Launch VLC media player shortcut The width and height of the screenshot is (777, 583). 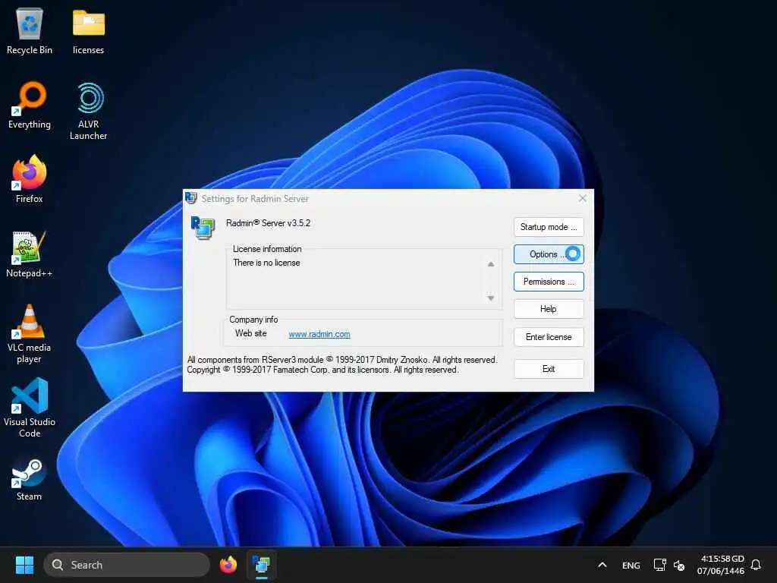pos(30,334)
